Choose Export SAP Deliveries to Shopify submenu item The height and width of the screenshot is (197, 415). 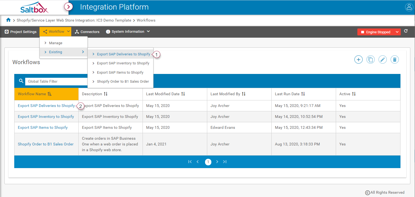120,54
